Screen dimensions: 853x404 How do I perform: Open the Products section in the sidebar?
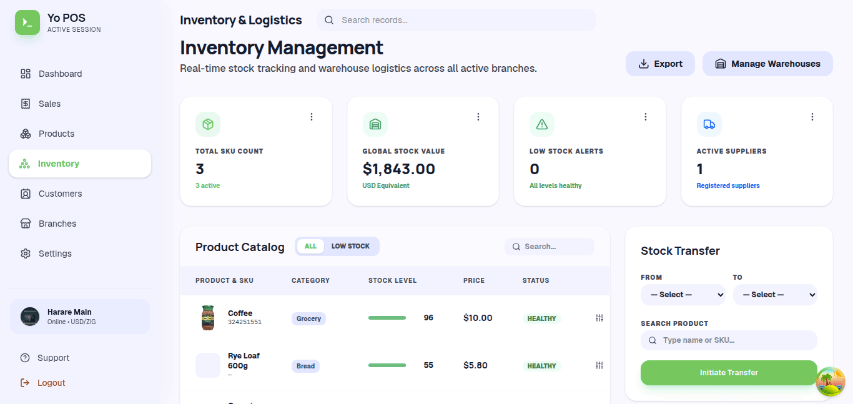80,134
